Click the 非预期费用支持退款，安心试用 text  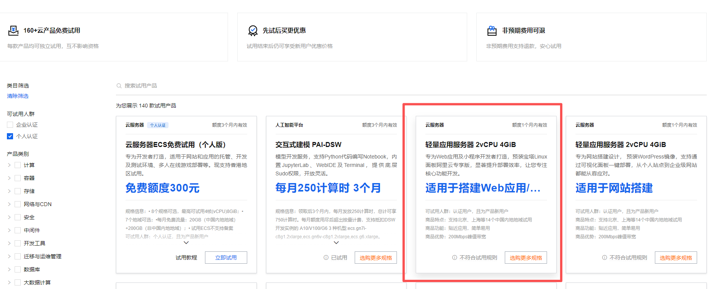coord(524,46)
